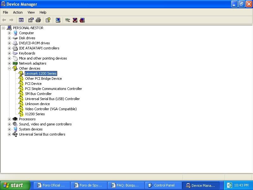
Task: Click the System devices icon
Action: pyautogui.click(x=15, y=129)
